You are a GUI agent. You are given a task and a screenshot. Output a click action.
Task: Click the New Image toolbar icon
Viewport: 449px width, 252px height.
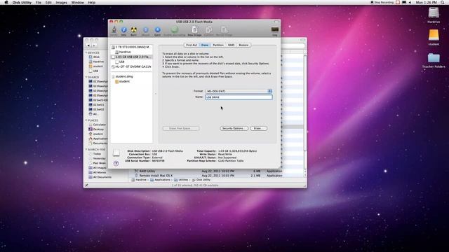pyautogui.click(x=194, y=29)
